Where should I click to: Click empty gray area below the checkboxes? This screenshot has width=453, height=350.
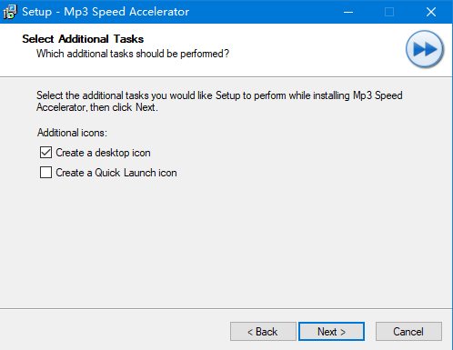pyautogui.click(x=226, y=243)
